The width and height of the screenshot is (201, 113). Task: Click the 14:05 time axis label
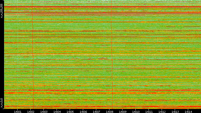70,112
